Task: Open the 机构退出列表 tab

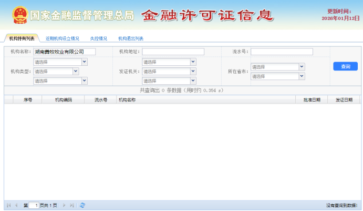Action: [131, 38]
